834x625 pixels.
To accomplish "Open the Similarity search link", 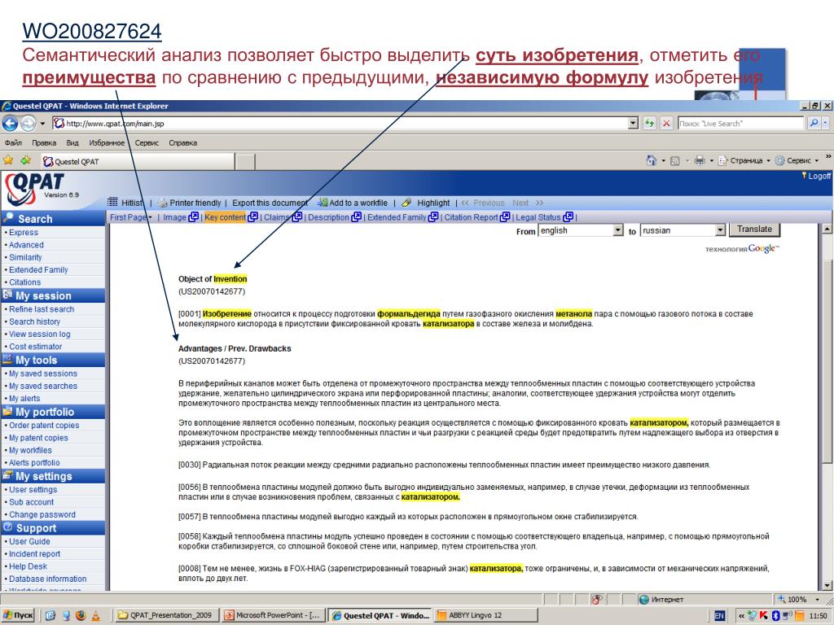I will [25, 257].
